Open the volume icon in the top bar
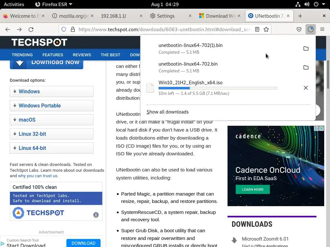330x247 pixels. pos(307,4)
